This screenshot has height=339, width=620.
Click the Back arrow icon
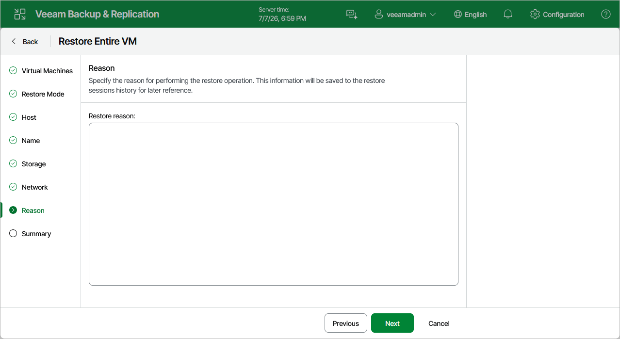14,41
